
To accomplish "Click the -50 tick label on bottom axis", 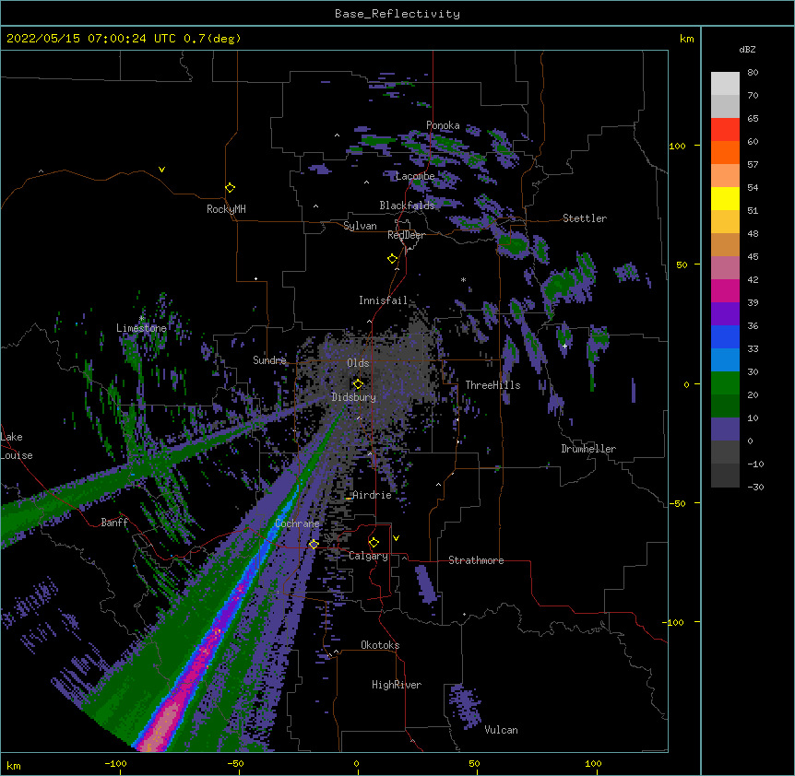I will pos(235,763).
